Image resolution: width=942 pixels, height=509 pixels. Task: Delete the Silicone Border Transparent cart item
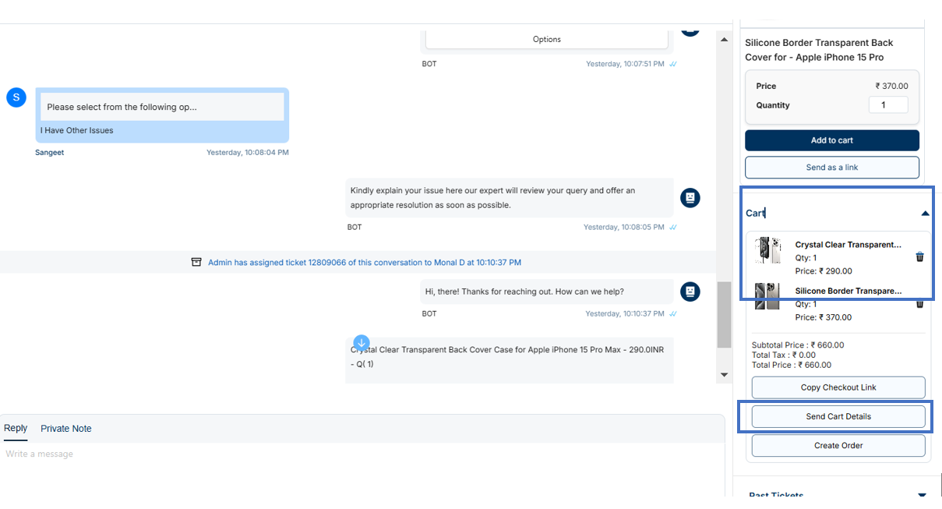coord(919,304)
